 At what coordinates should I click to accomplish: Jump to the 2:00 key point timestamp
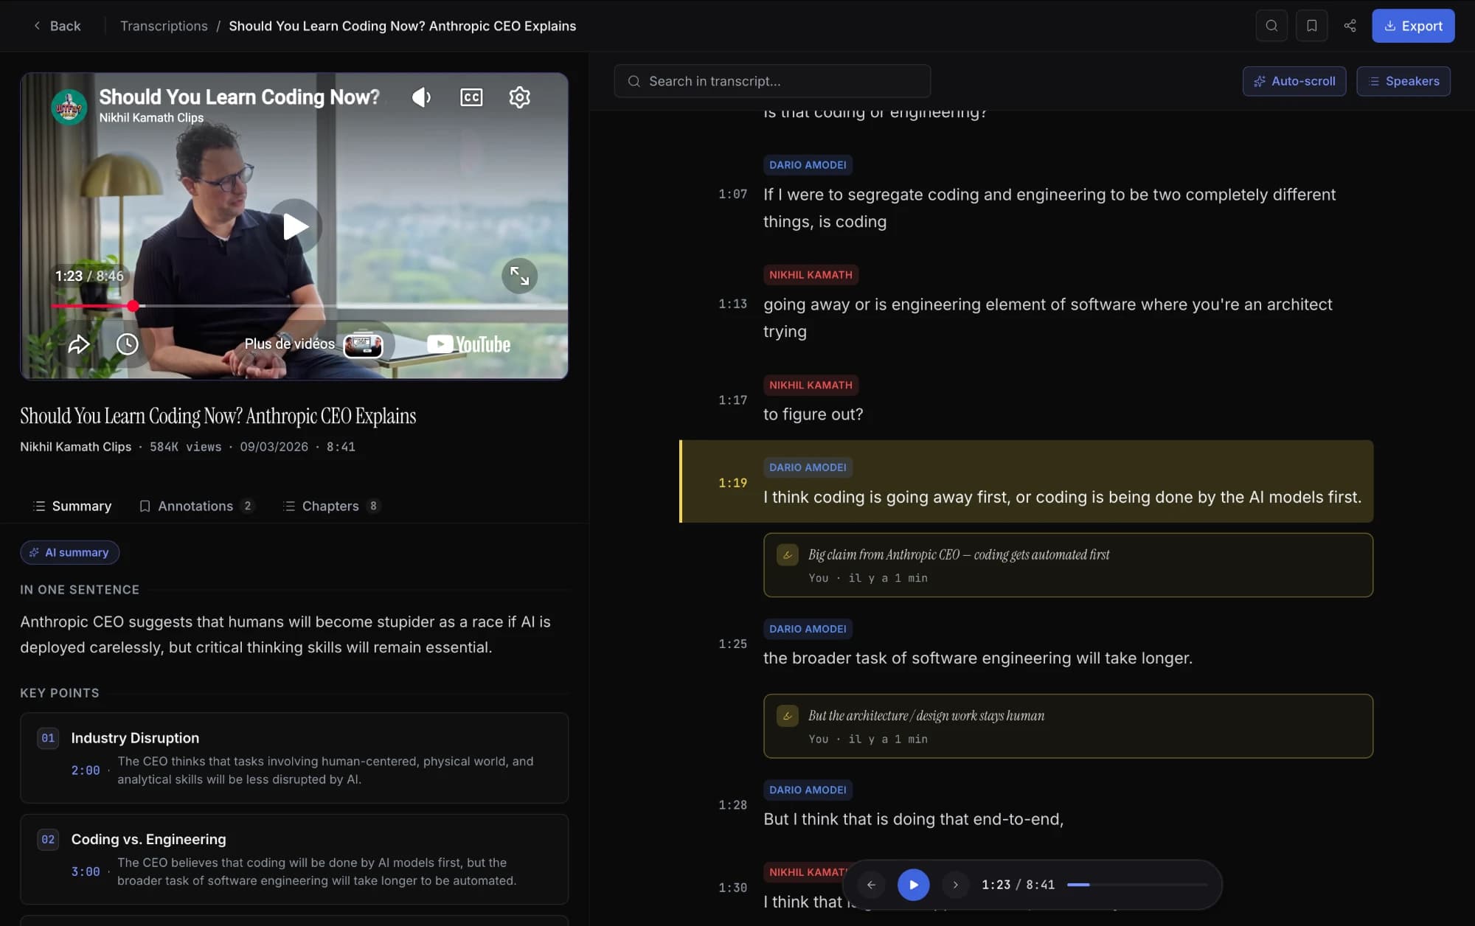(86, 770)
